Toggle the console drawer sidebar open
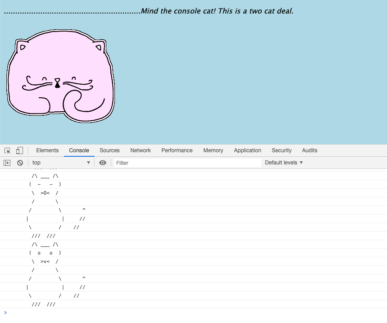The image size is (387, 323). point(7,163)
